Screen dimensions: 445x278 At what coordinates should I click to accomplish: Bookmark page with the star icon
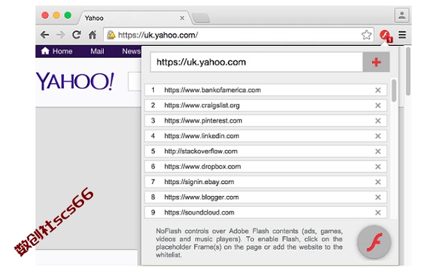(x=366, y=35)
